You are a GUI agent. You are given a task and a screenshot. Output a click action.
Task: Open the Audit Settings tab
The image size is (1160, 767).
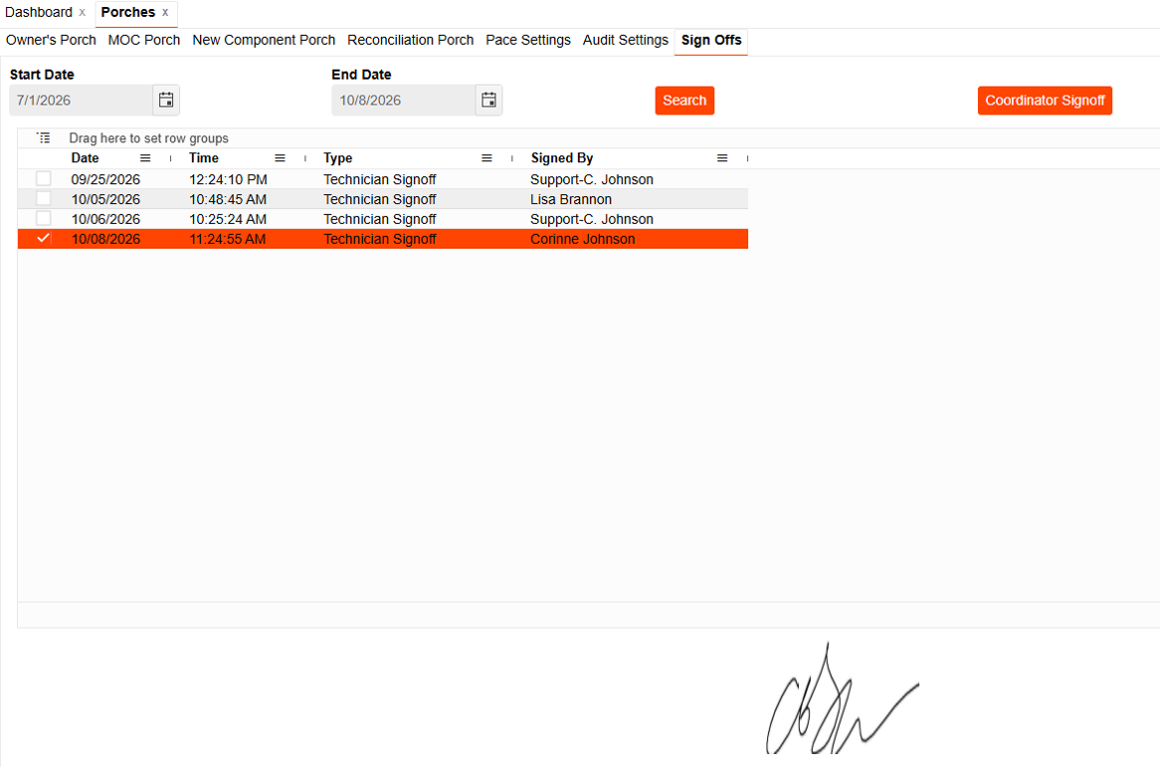click(x=625, y=40)
